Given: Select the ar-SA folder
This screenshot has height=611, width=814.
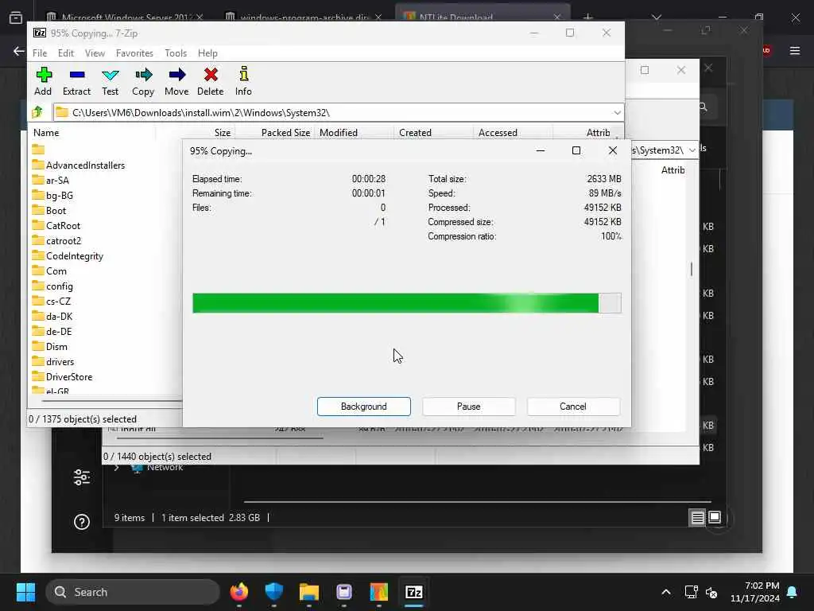Looking at the screenshot, I should click(x=50, y=181).
